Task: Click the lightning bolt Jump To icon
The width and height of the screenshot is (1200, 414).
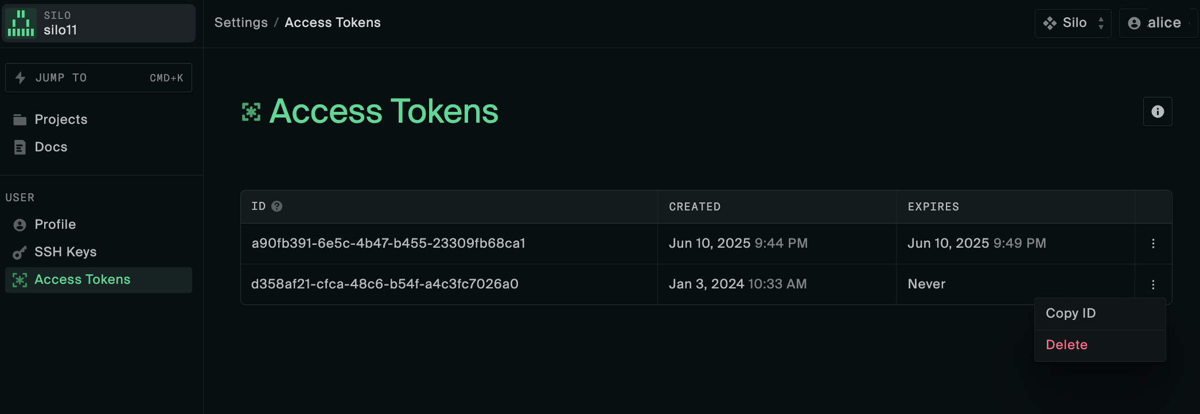Action: 21,78
